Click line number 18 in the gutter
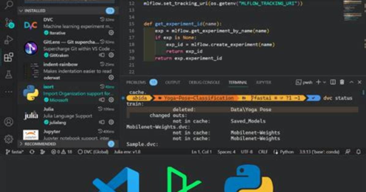 (132, 44)
